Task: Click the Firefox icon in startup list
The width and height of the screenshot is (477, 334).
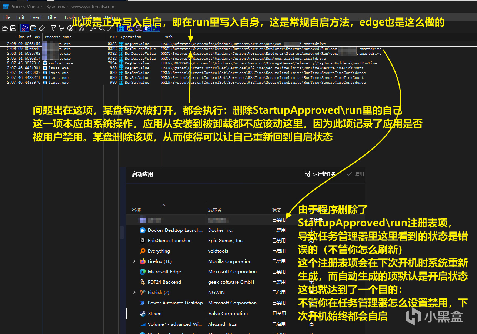Action: tap(143, 261)
